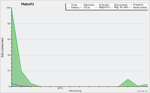150x93 pixels.
Task: Click the 2013 x-axis label
Action: pos(60,88)
